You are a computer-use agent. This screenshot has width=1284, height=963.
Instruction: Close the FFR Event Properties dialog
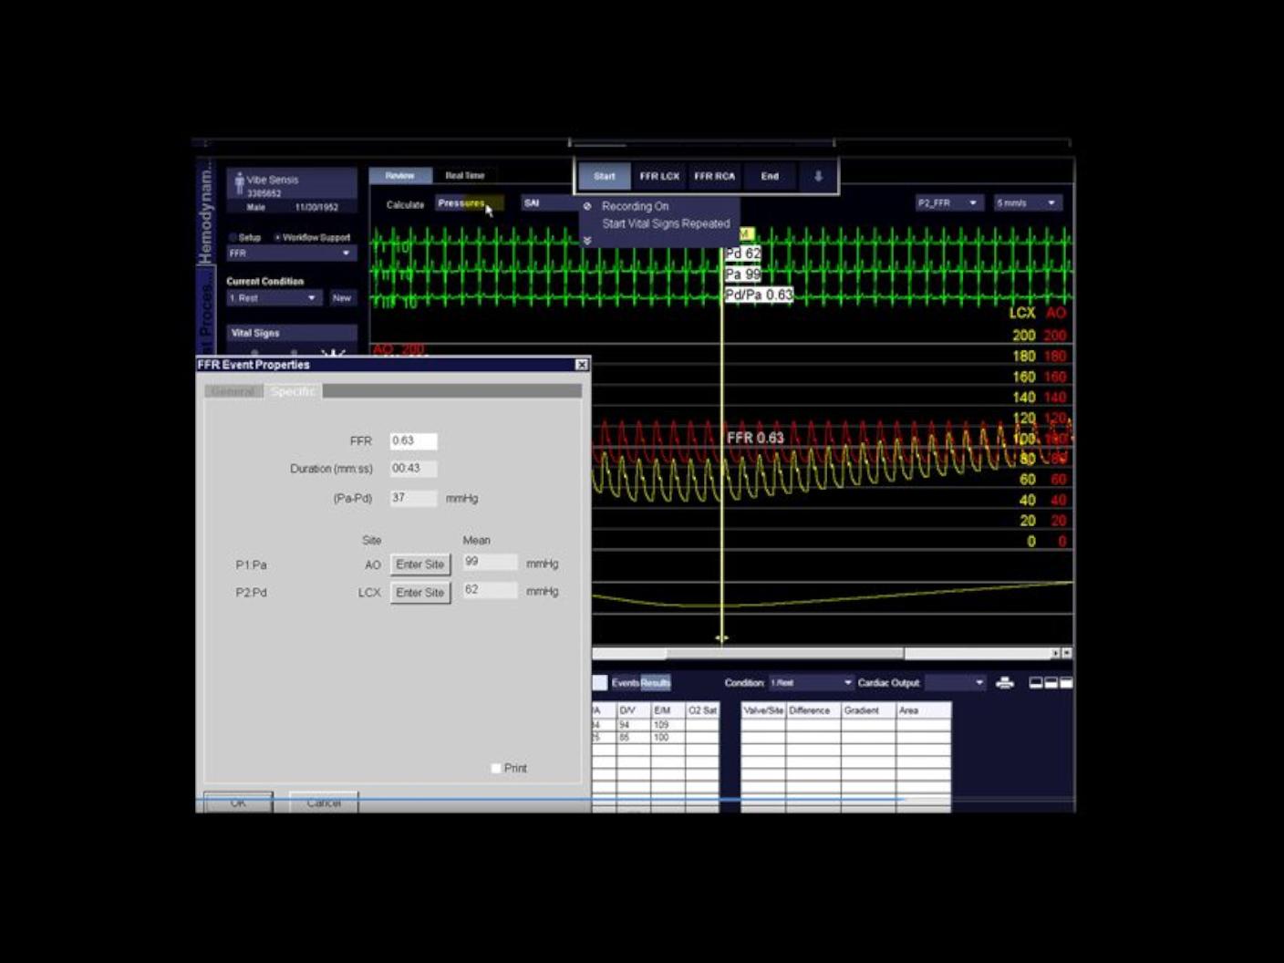coord(582,365)
